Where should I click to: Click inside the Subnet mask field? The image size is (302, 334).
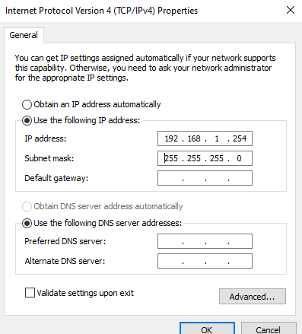point(205,158)
